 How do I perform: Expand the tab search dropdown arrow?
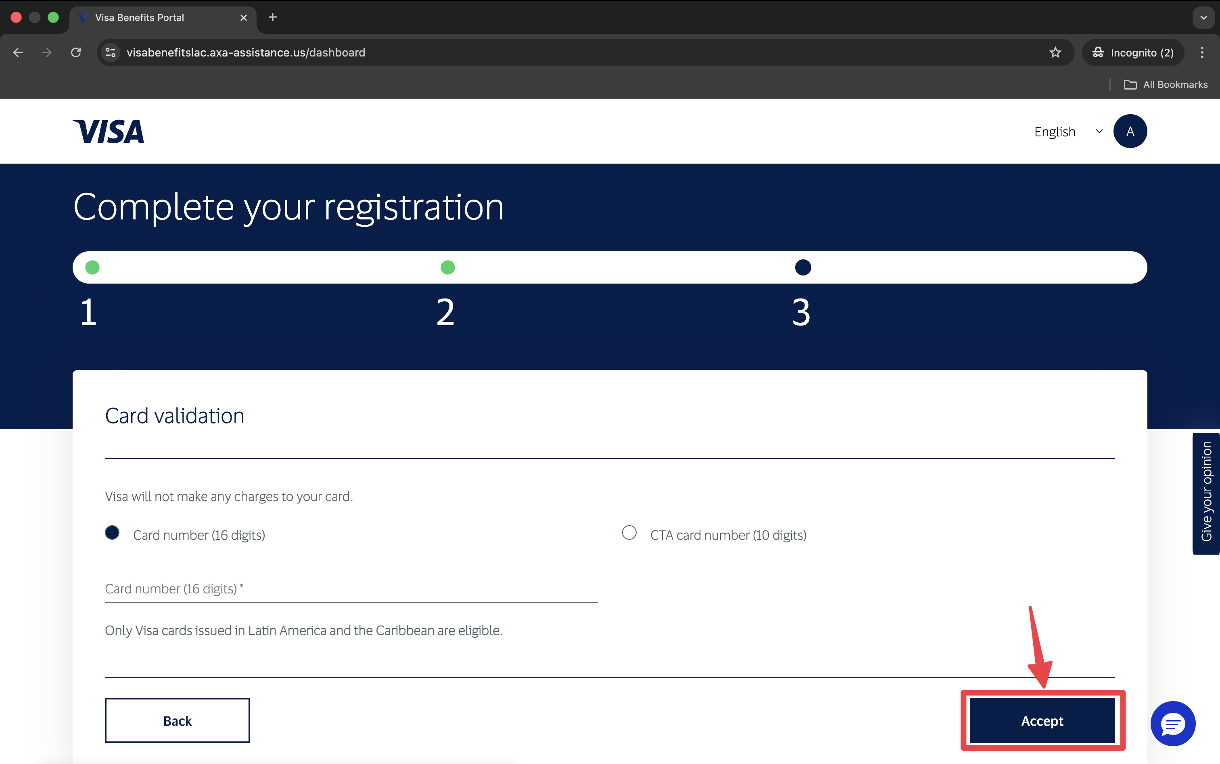(1203, 18)
